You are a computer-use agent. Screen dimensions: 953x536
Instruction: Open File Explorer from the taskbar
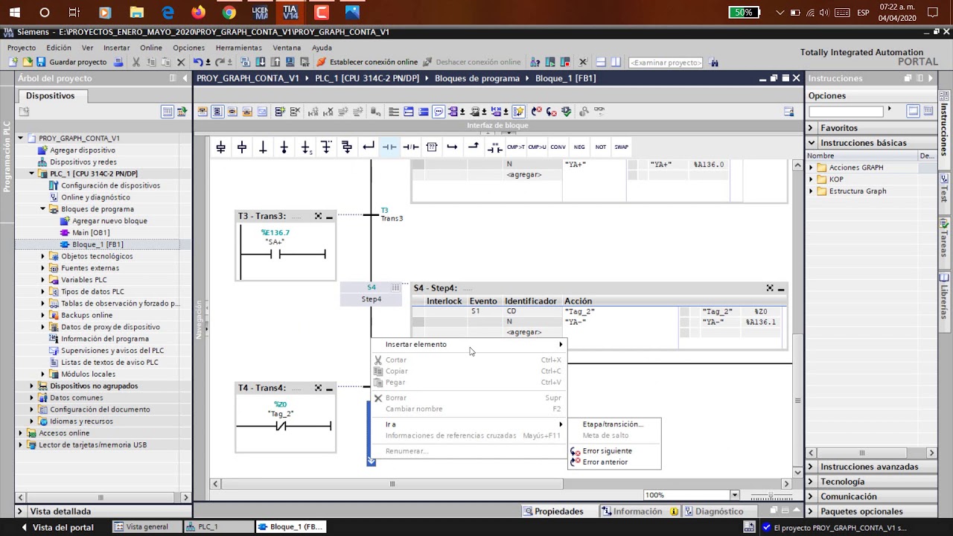136,13
